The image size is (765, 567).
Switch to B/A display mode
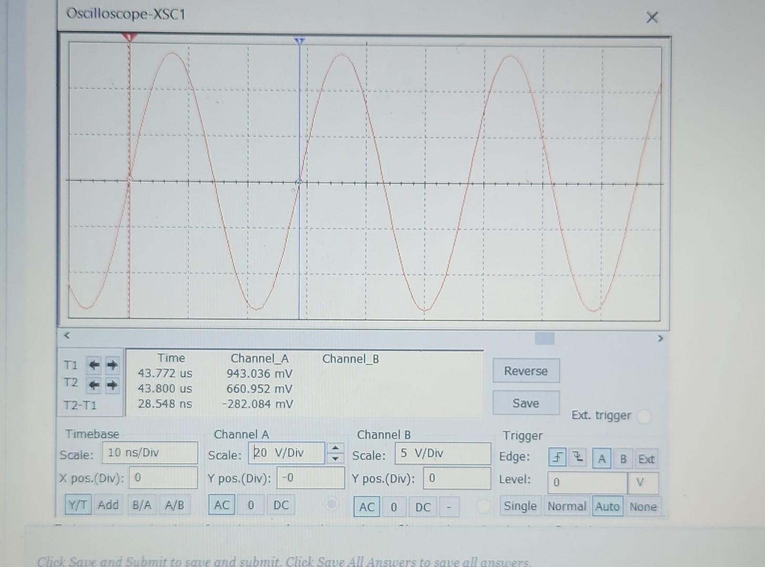point(141,505)
